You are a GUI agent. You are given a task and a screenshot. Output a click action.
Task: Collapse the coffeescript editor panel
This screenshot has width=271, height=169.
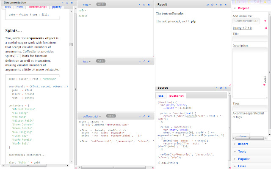[x=139, y=117]
